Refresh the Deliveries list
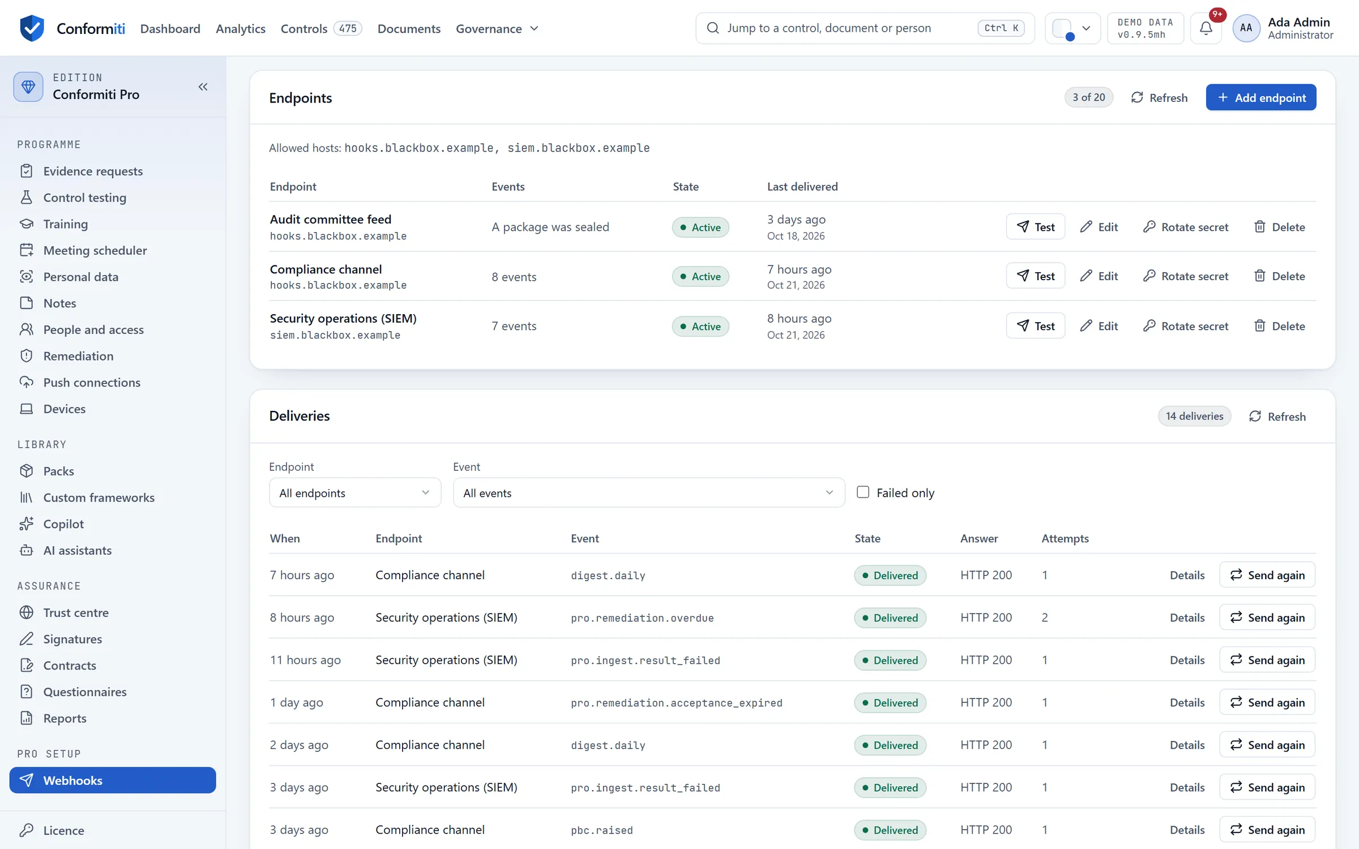The width and height of the screenshot is (1359, 849). [1277, 417]
